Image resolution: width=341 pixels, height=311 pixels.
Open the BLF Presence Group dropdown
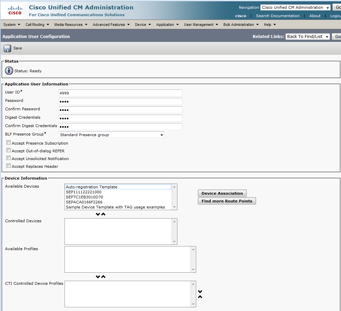tap(112, 135)
